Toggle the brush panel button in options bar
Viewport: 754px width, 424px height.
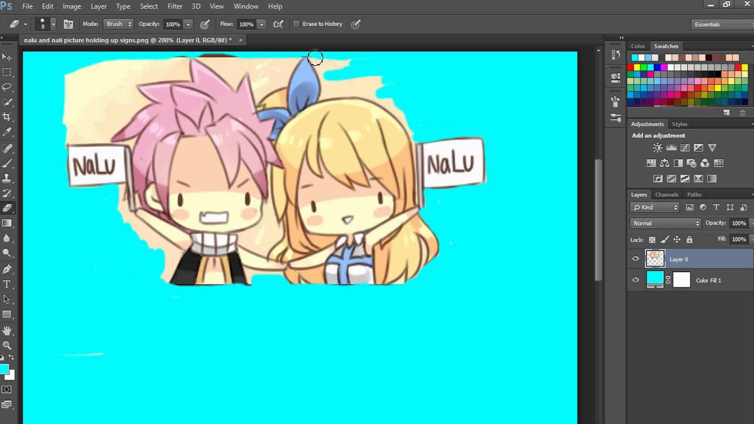[x=68, y=24]
